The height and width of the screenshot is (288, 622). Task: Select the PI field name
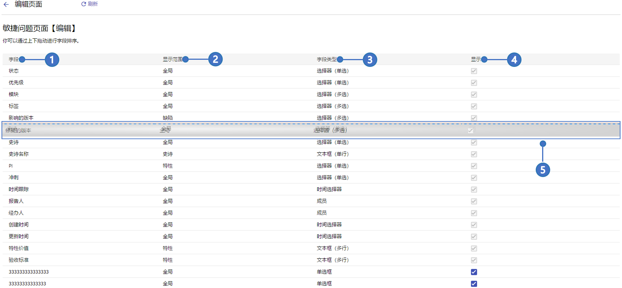point(11,166)
